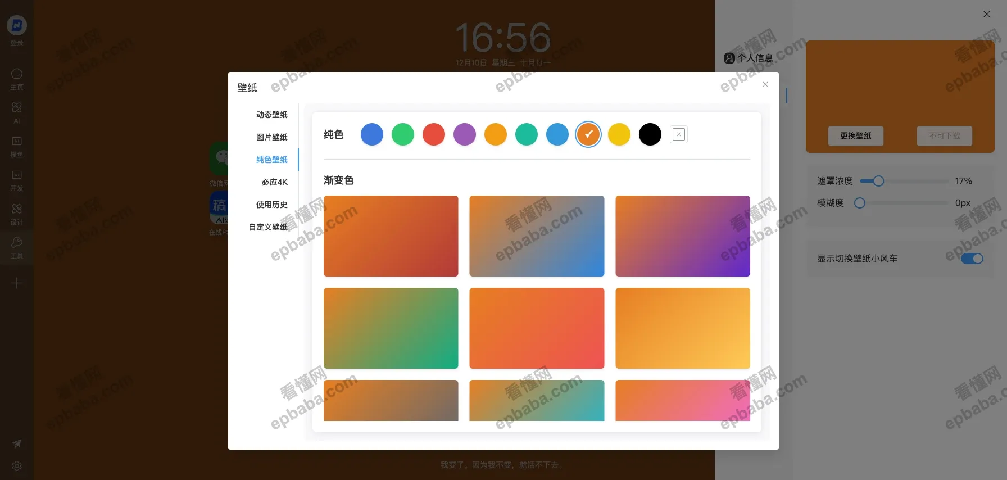
Task: Click the 遮罩浓度 mask opacity slider handle
Action: point(879,181)
